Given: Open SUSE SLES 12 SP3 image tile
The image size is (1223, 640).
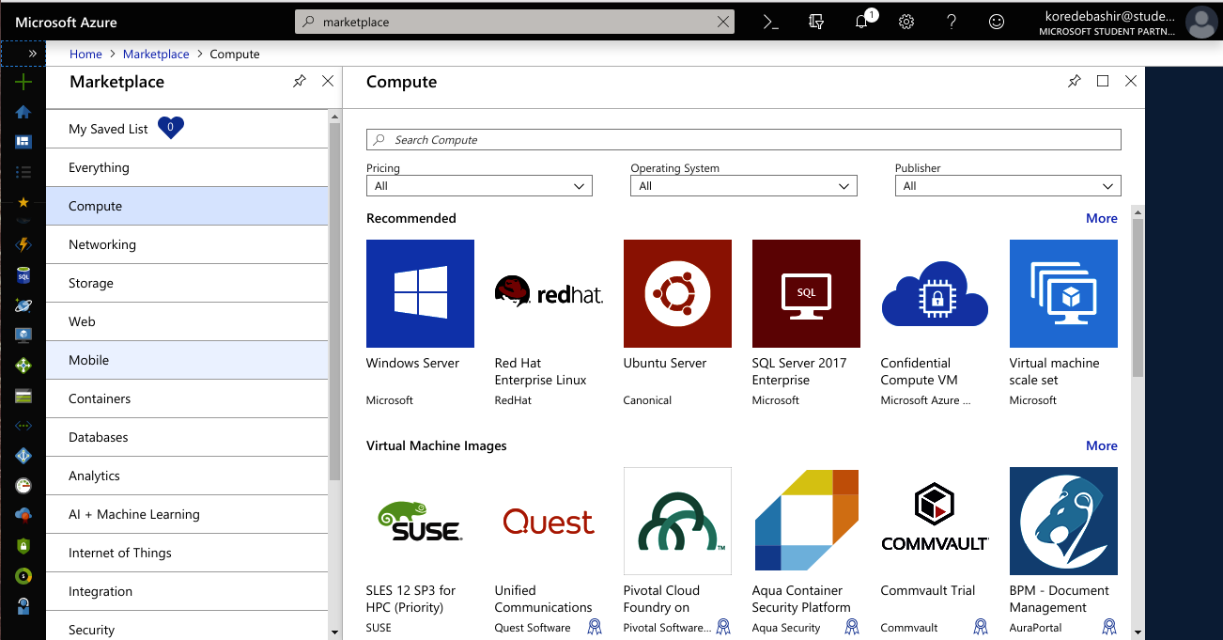Looking at the screenshot, I should point(420,551).
